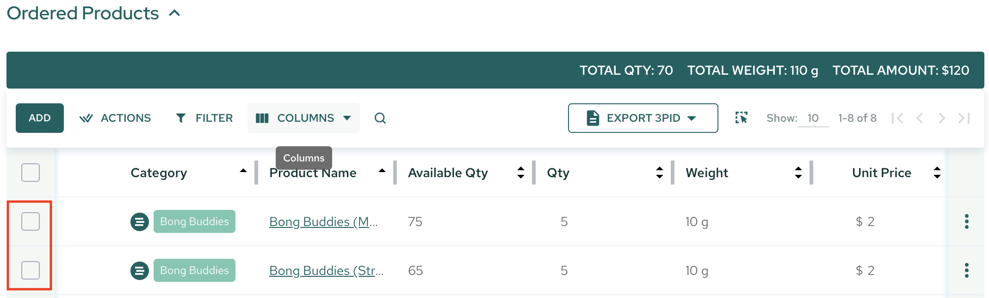Image resolution: width=989 pixels, height=298 pixels.
Task: Go to next page arrow
Action: [x=942, y=118]
